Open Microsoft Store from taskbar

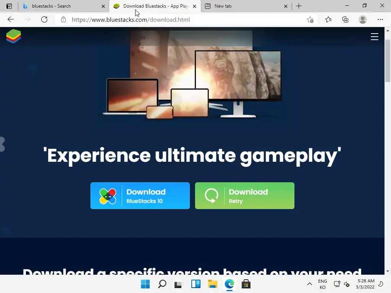tap(246, 284)
